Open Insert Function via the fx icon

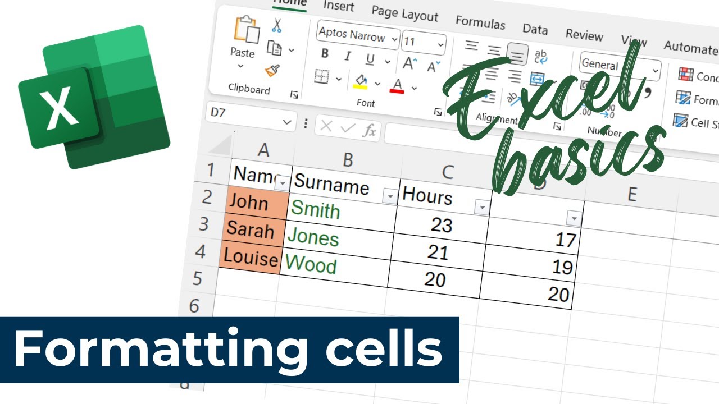(x=369, y=131)
